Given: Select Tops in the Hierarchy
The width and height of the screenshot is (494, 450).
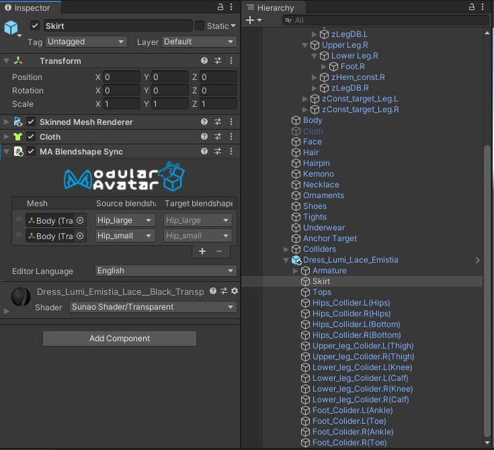Looking at the screenshot, I should [322, 292].
